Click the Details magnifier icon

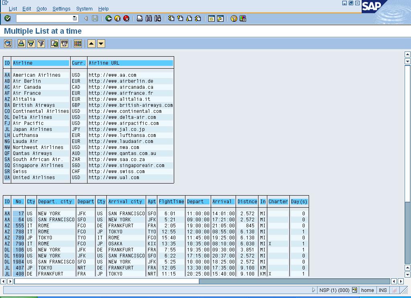8,43
